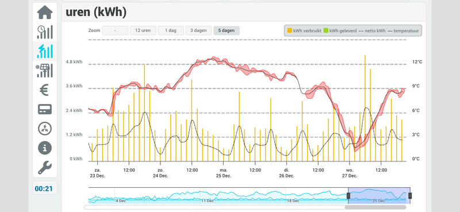This screenshot has width=460, height=212.
Task: Click the 'zo. 24 Dec.' axis label
Action: click(x=160, y=173)
